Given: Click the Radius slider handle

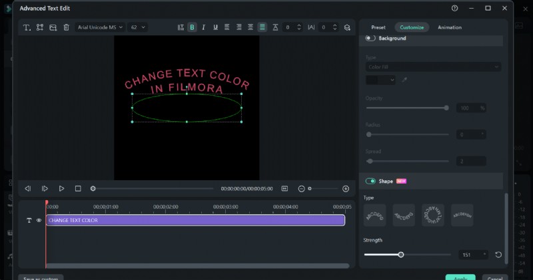Looking at the screenshot, I should 369,134.
